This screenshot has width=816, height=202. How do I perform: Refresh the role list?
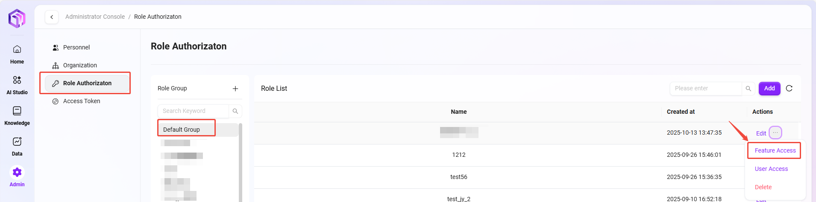[789, 88]
